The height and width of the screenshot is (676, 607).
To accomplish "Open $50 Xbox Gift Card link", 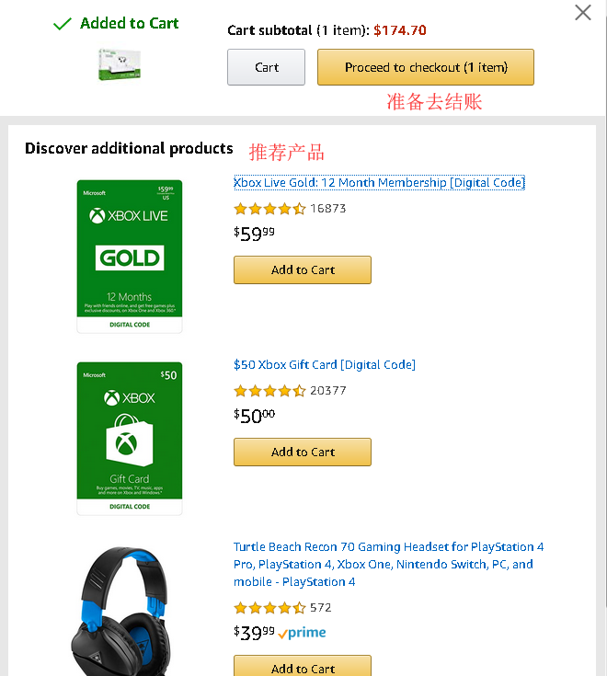I will point(325,365).
